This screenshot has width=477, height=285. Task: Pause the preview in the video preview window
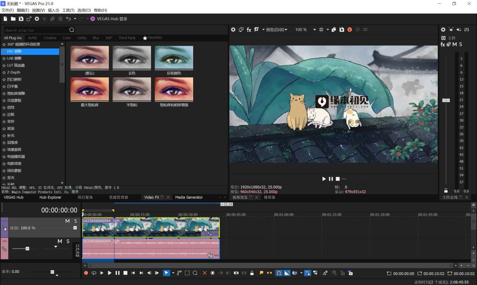point(331,179)
